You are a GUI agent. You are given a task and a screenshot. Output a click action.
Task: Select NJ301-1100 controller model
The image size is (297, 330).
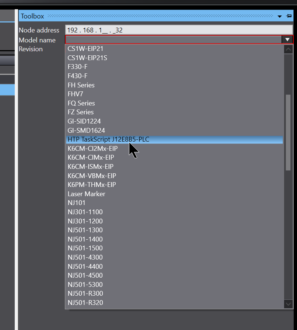[x=174, y=212]
